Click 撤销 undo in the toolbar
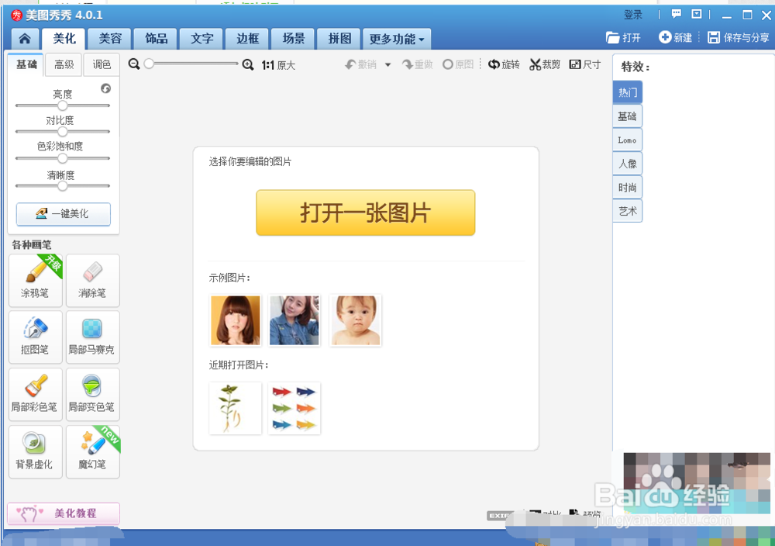The height and width of the screenshot is (546, 775). click(361, 65)
